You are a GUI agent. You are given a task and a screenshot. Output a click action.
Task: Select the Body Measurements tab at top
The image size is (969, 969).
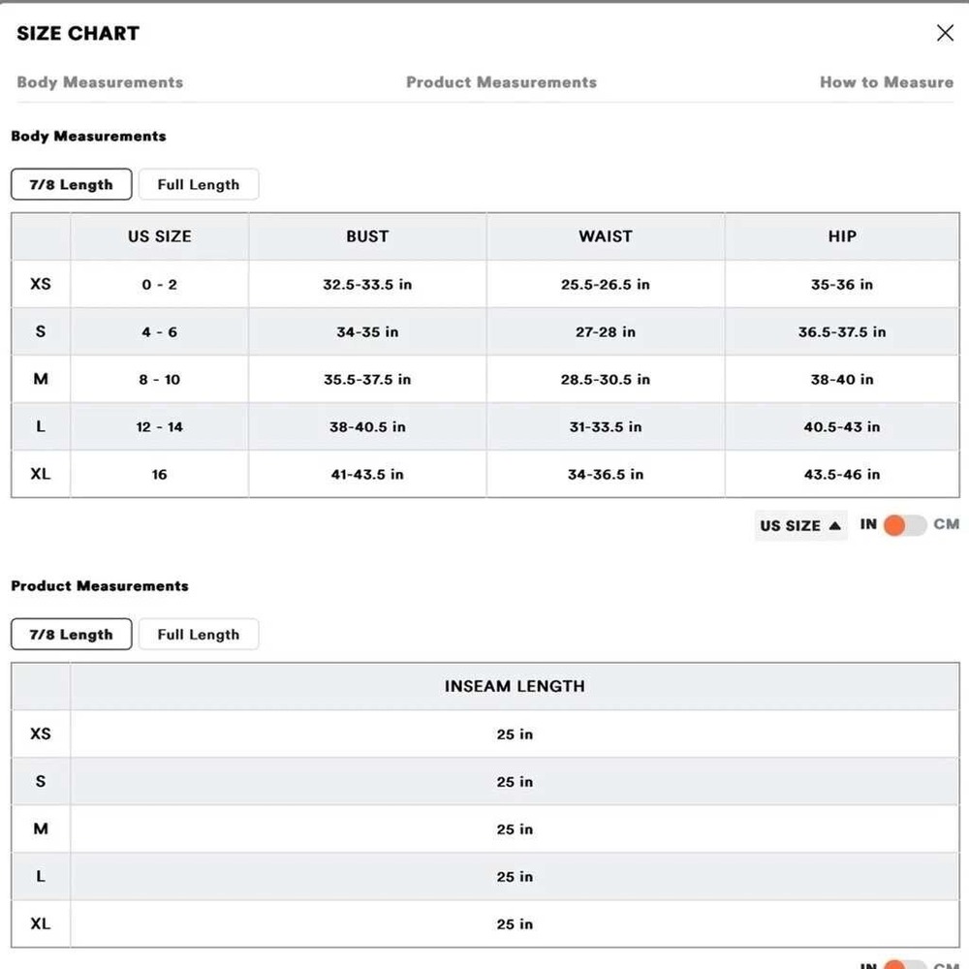pyautogui.click(x=100, y=82)
